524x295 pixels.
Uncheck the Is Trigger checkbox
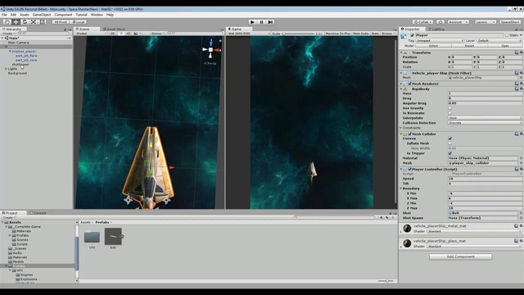(449, 153)
